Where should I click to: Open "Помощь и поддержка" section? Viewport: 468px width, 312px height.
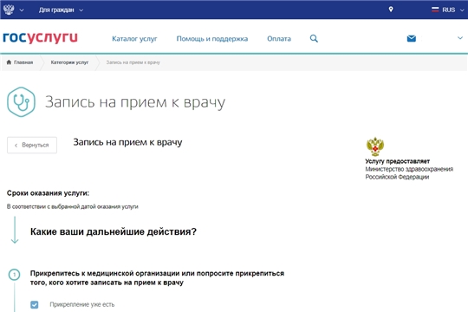[x=212, y=39]
